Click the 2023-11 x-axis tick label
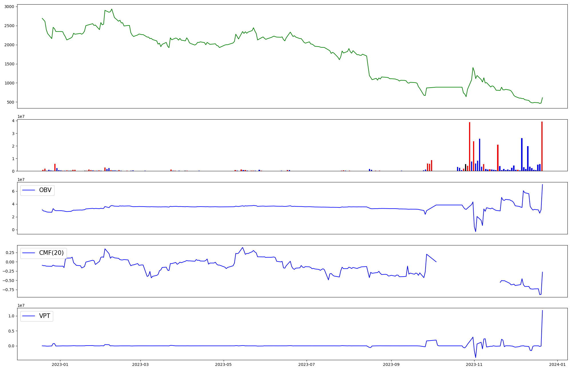572x371 pixels. tap(474, 364)
